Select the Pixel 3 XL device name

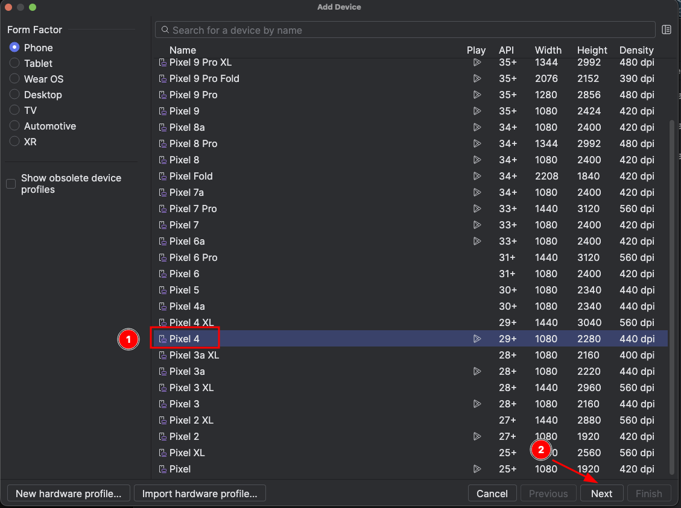click(192, 387)
